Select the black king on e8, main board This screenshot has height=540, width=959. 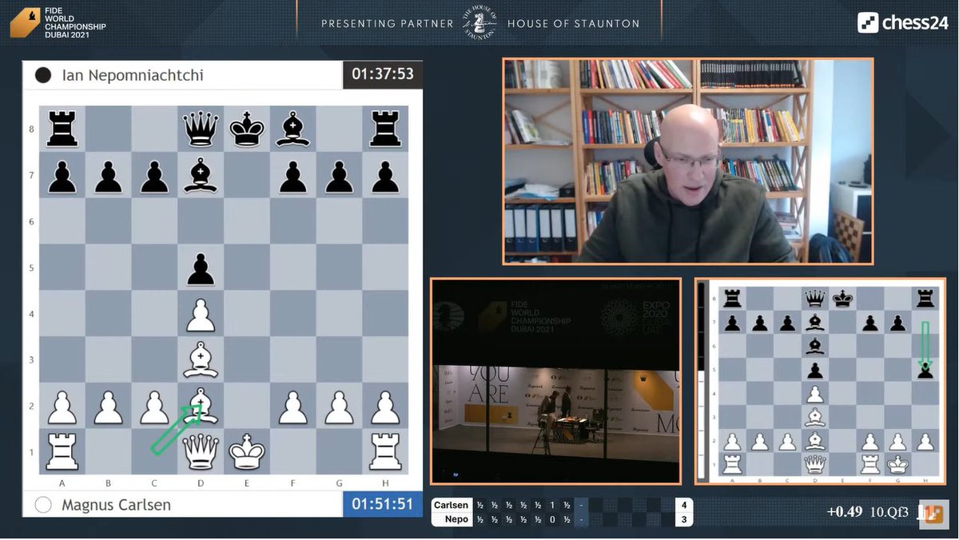[247, 129]
